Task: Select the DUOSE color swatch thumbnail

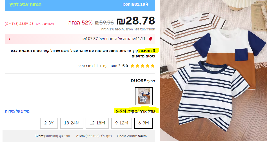Action: (x=144, y=96)
